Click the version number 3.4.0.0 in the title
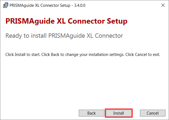Viewport: 169px width, 120px height. 80,5
